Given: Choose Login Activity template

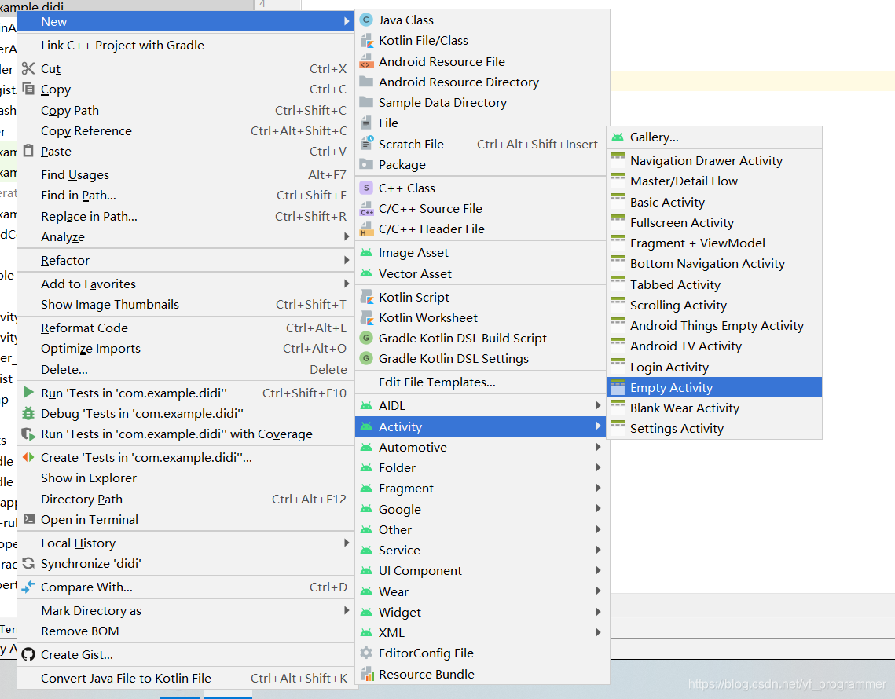Looking at the screenshot, I should click(x=714, y=367).
